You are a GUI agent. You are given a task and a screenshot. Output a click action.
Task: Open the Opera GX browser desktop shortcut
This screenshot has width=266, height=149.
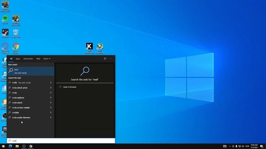(x=5, y=48)
